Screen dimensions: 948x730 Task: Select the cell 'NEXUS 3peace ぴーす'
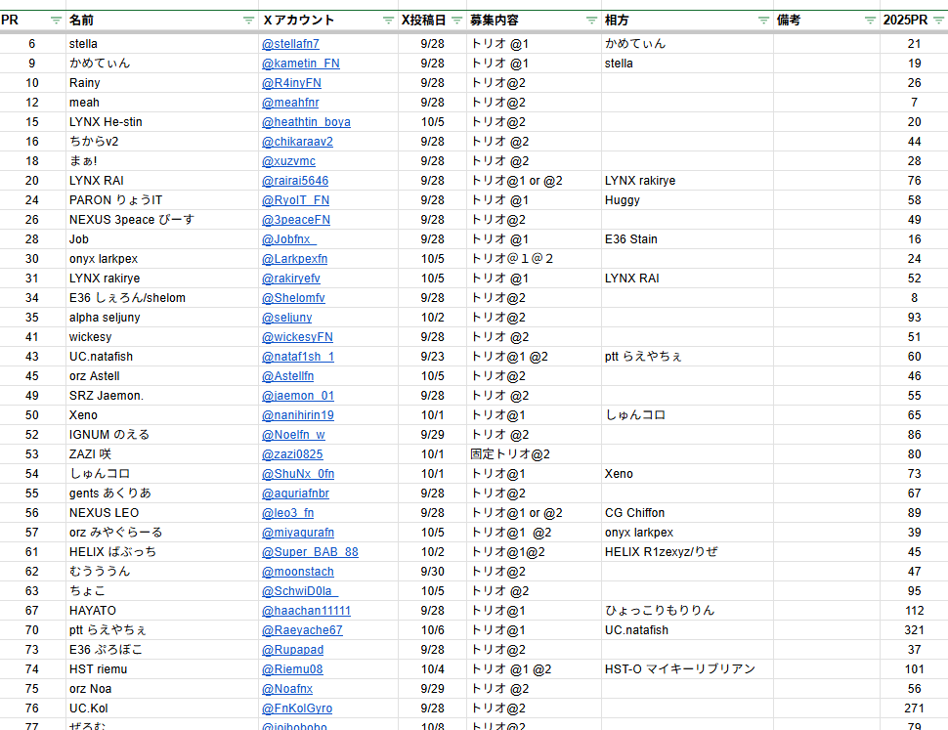point(162,220)
